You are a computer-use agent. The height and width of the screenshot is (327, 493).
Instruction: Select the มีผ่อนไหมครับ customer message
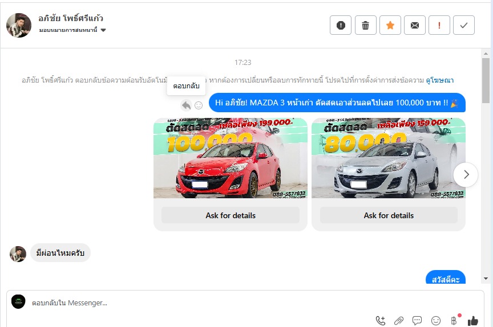[60, 253]
